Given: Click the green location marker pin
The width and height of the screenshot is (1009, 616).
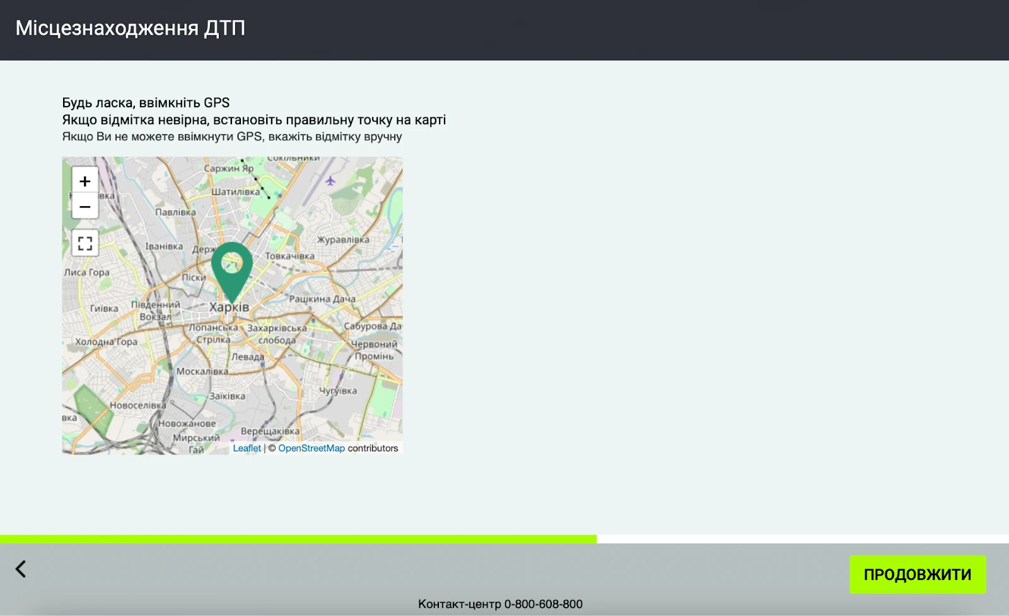Looking at the screenshot, I should 231,268.
